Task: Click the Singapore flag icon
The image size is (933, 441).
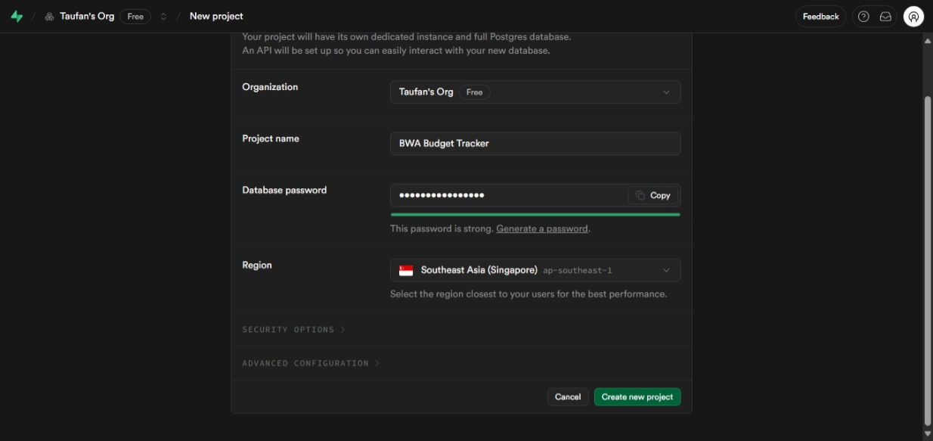Action: pos(406,270)
